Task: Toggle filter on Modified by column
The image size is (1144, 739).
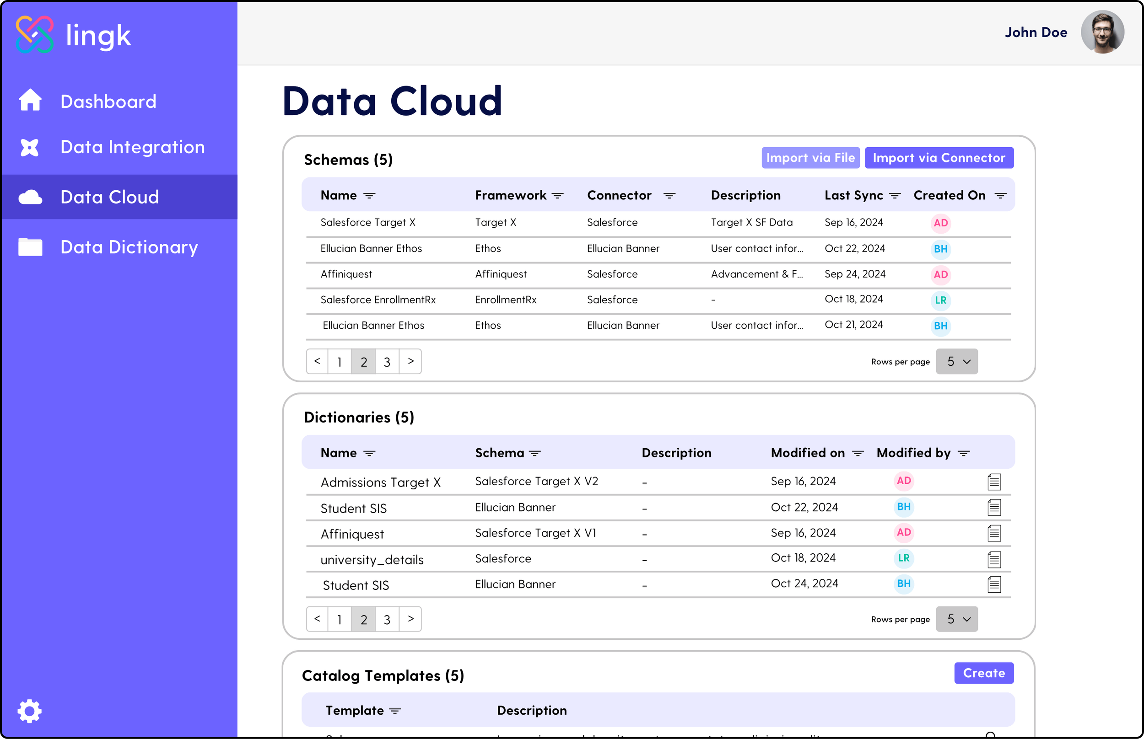Action: [x=964, y=453]
